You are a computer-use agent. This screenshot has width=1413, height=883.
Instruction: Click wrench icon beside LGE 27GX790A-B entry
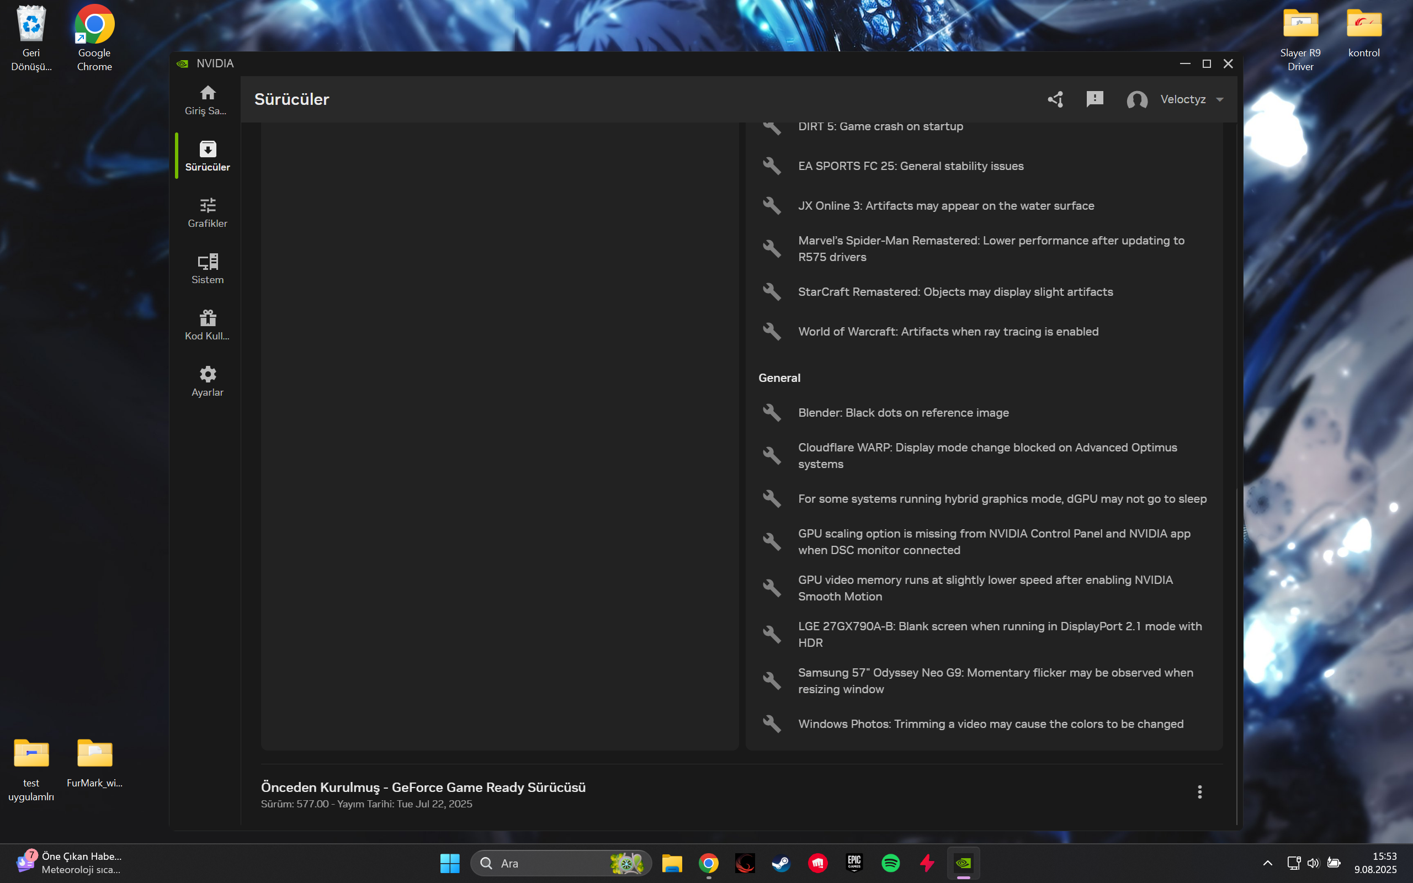tap(772, 635)
